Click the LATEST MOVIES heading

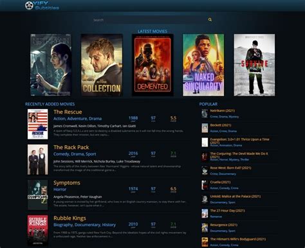(x=152, y=31)
